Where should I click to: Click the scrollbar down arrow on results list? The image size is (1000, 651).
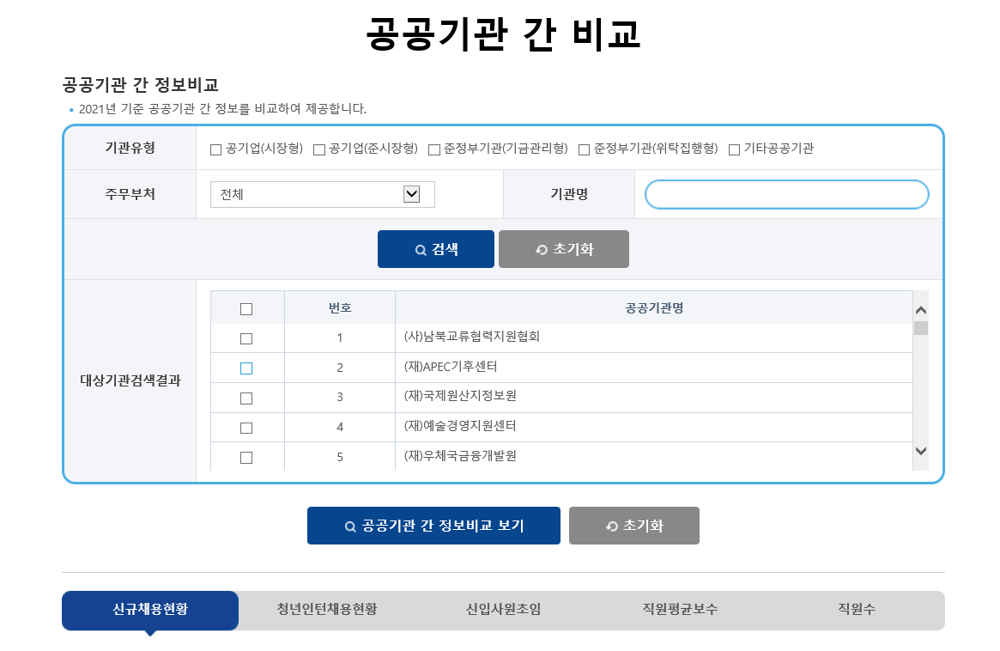coord(923,450)
